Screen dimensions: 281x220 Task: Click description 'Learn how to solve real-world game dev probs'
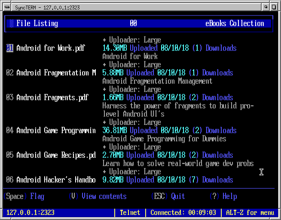178,163
